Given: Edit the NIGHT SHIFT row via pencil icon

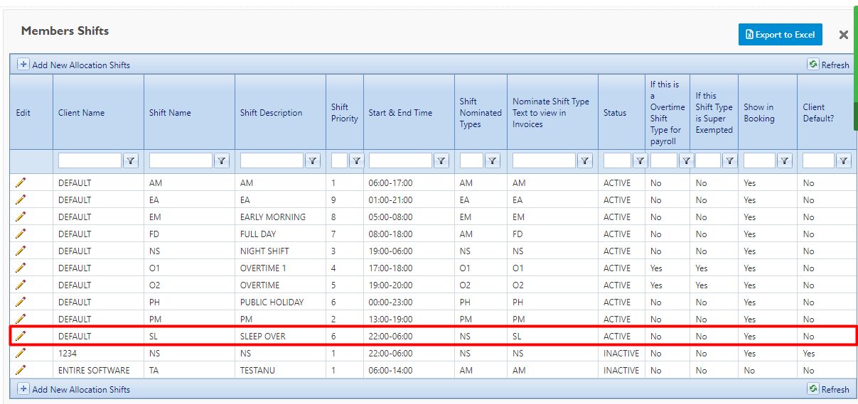Looking at the screenshot, I should [x=21, y=251].
